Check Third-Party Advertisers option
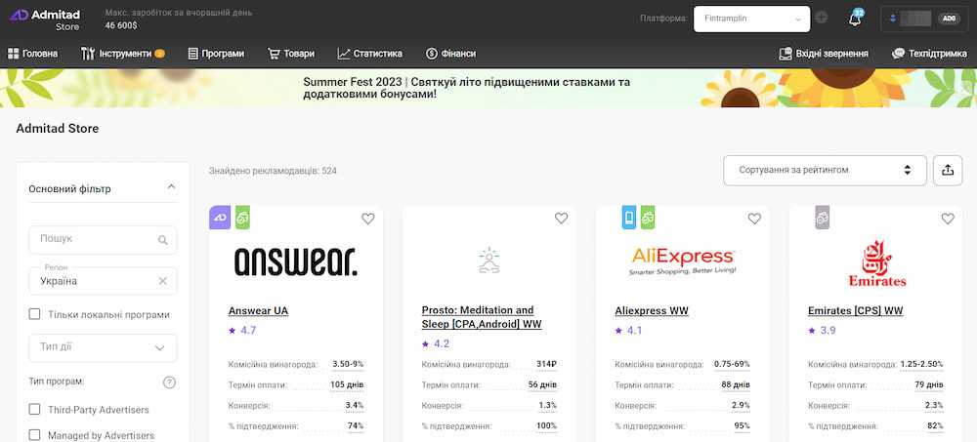Image resolution: width=977 pixels, height=442 pixels. pos(35,409)
